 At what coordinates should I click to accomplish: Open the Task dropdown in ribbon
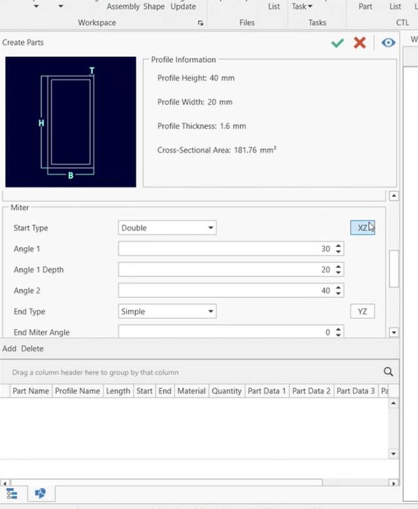(x=302, y=6)
